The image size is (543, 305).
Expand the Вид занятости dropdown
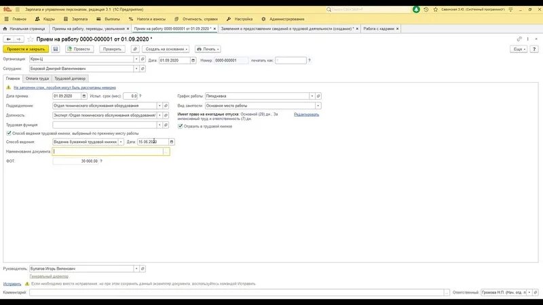click(x=318, y=106)
